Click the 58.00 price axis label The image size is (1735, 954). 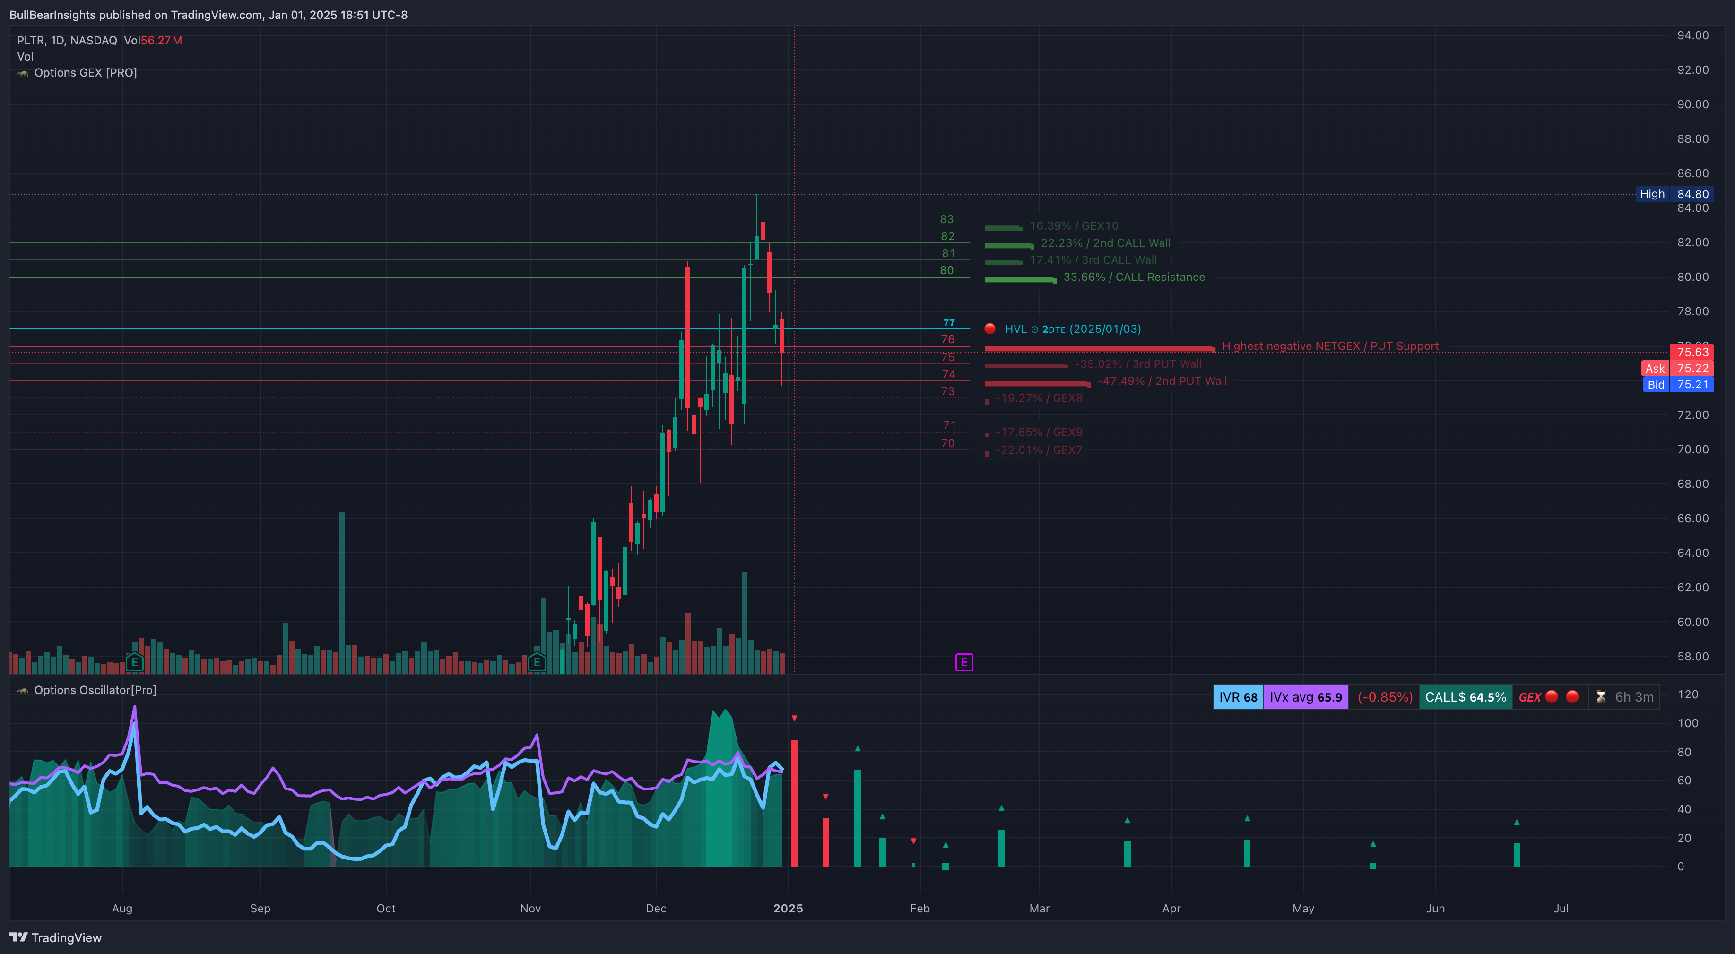(x=1692, y=656)
